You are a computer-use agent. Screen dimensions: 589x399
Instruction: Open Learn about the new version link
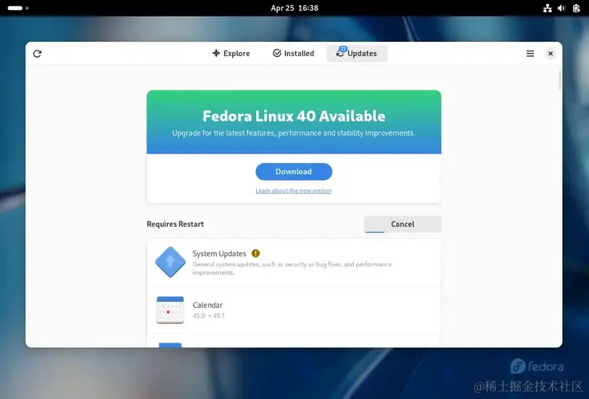coord(294,191)
